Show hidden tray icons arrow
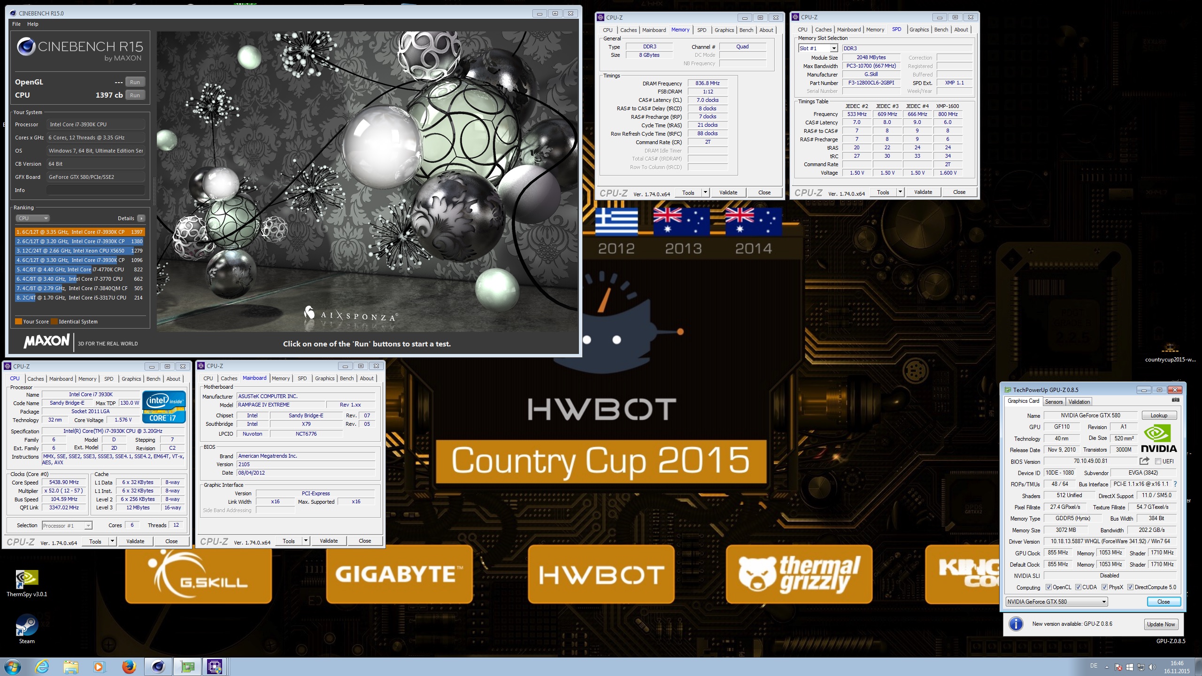 pos(1107,667)
